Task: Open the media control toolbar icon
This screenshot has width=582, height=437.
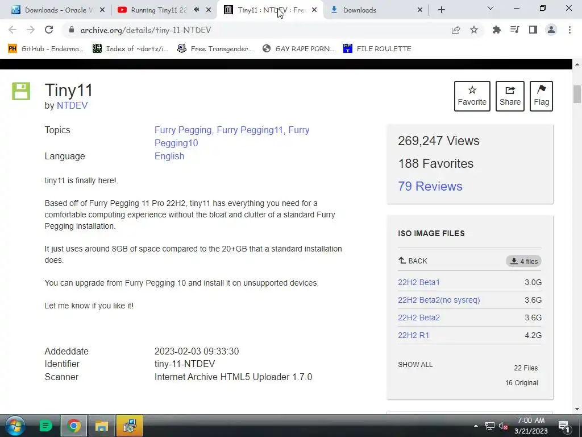Action: [x=514, y=30]
